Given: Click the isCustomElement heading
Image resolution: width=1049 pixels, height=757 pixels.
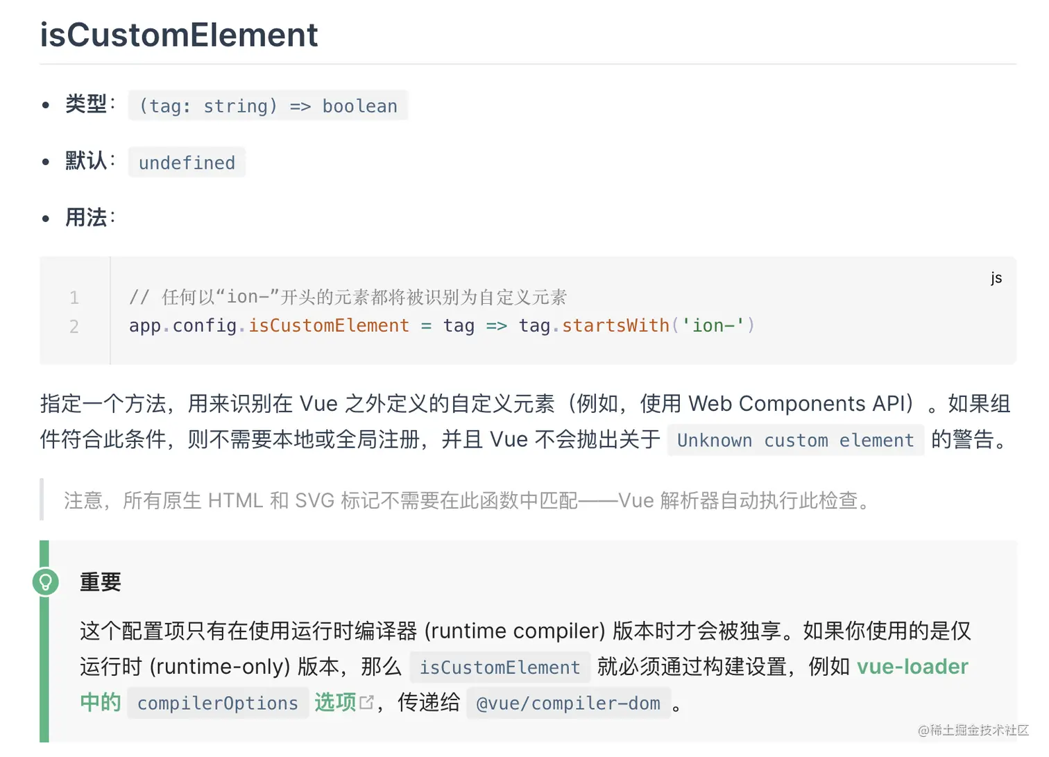Looking at the screenshot, I should point(179,35).
